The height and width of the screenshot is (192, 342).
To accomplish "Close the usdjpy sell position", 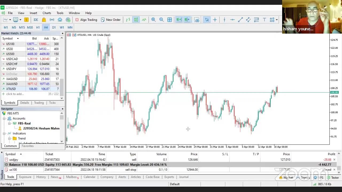I will pos(334,159).
